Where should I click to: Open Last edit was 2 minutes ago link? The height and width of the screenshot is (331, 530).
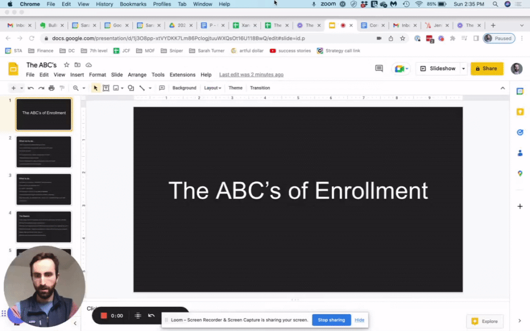click(x=251, y=74)
